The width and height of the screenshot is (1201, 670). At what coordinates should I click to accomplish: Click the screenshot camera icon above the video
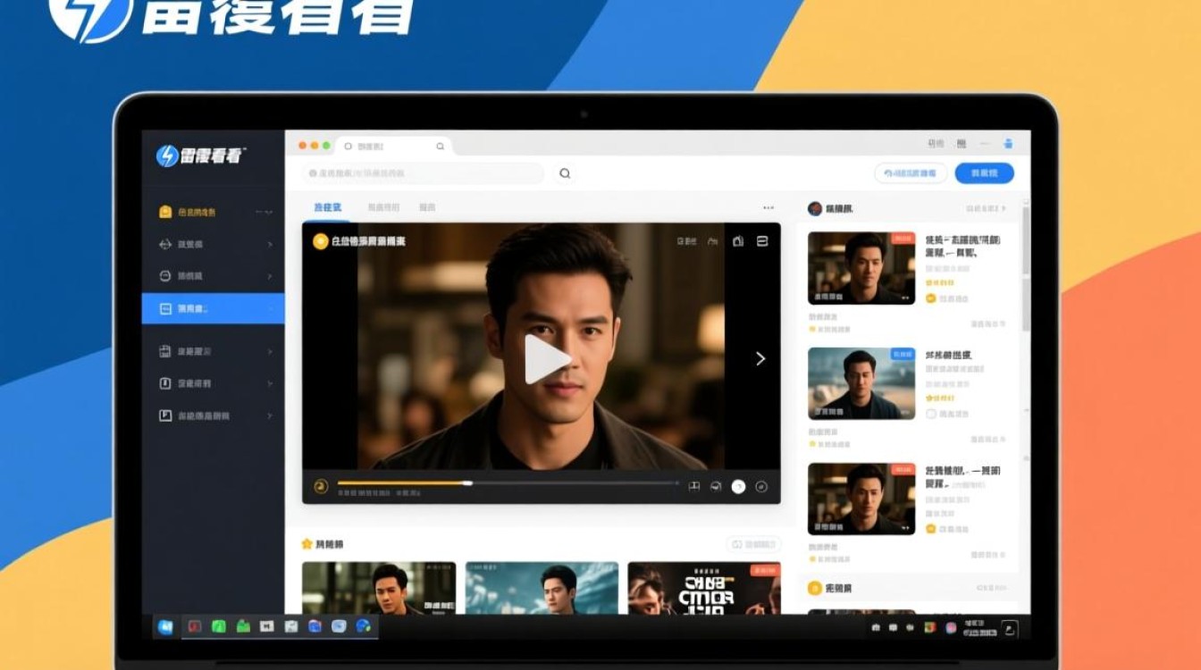[737, 239]
